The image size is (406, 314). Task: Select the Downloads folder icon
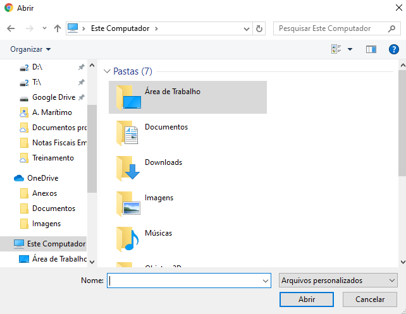pyautogui.click(x=128, y=169)
